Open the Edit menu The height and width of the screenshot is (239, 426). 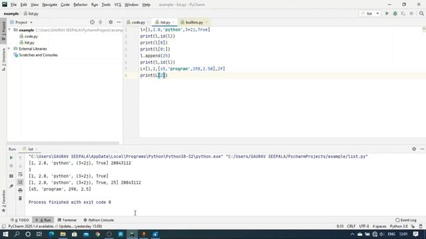pos(24,5)
